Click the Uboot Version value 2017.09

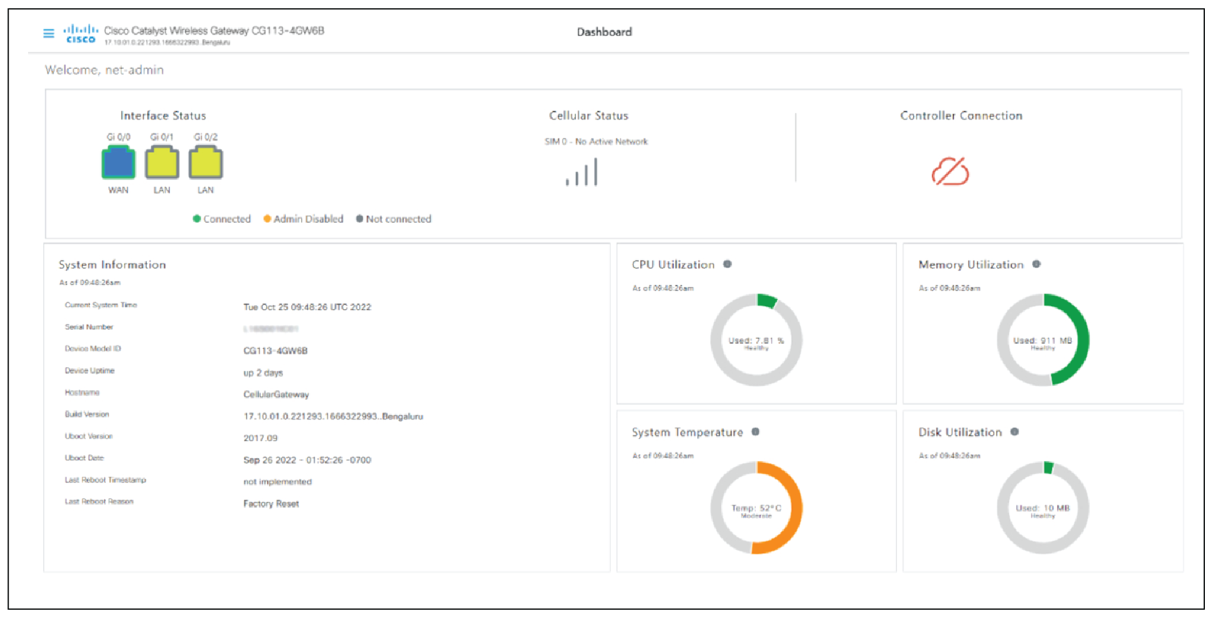(x=260, y=438)
